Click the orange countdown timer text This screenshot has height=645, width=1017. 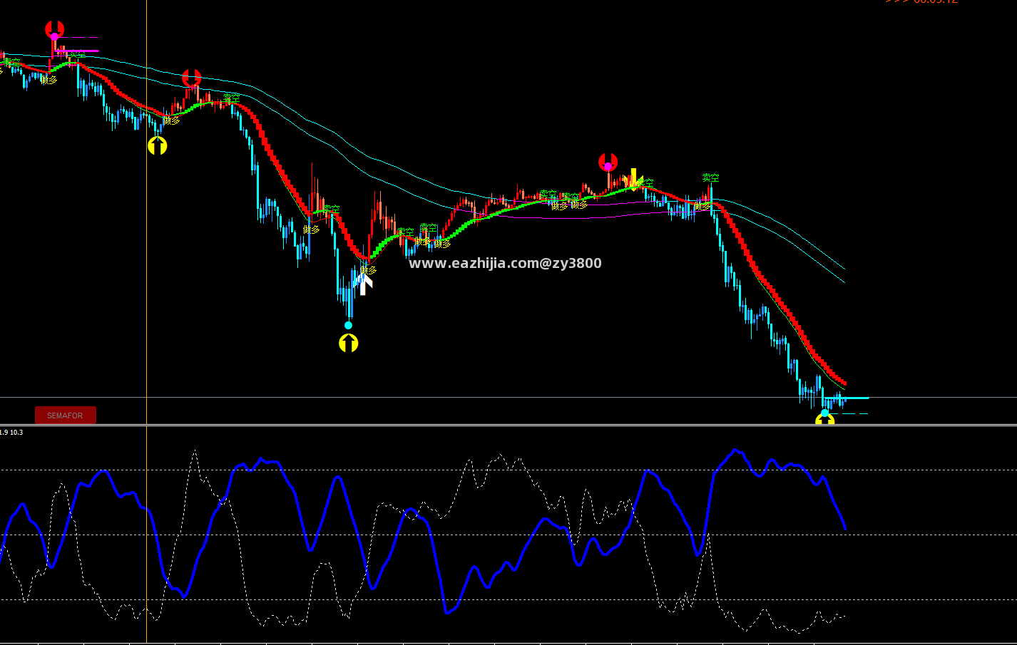(921, 2)
